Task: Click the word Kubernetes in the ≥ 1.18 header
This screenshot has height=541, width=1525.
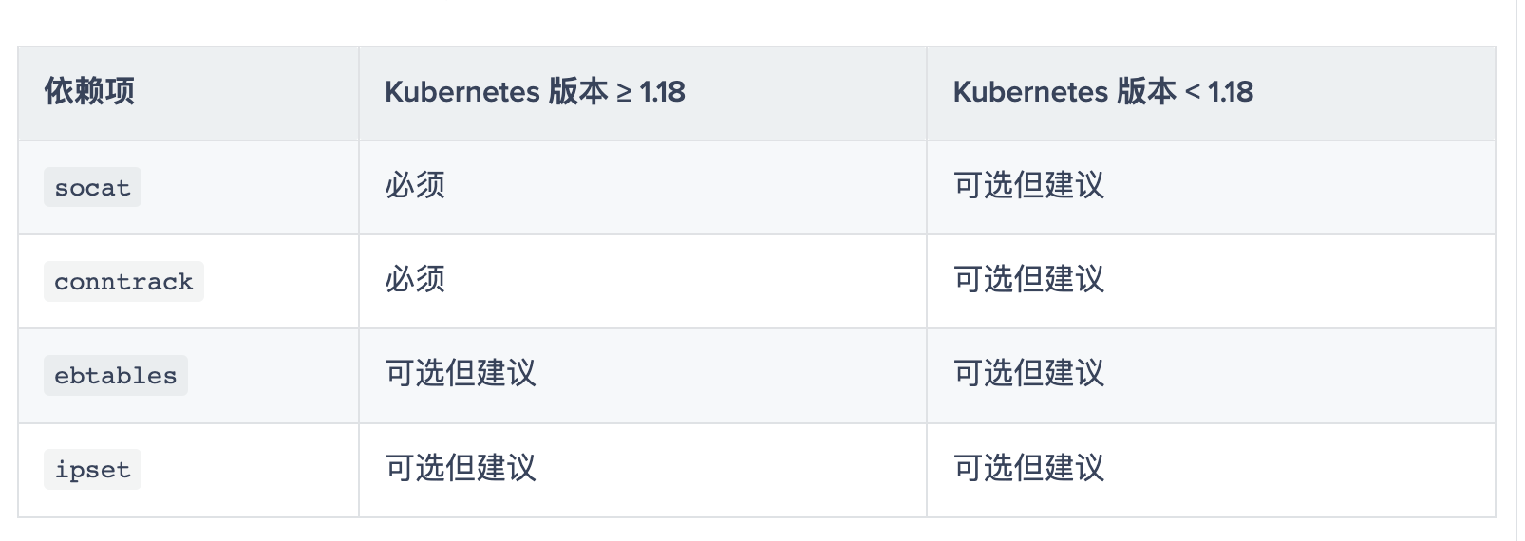Action: point(461,92)
